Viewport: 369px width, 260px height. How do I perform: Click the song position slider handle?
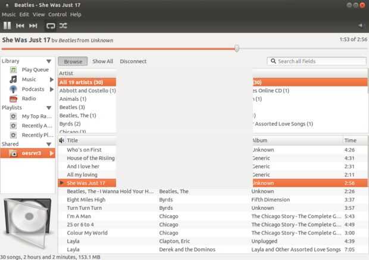(237, 48)
